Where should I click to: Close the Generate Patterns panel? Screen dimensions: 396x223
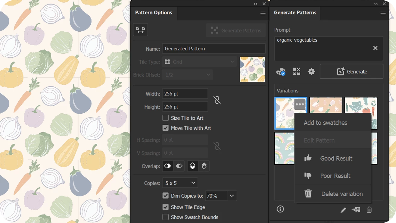[384, 4]
